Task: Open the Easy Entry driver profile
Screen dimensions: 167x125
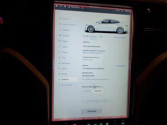Action: coord(74,7)
